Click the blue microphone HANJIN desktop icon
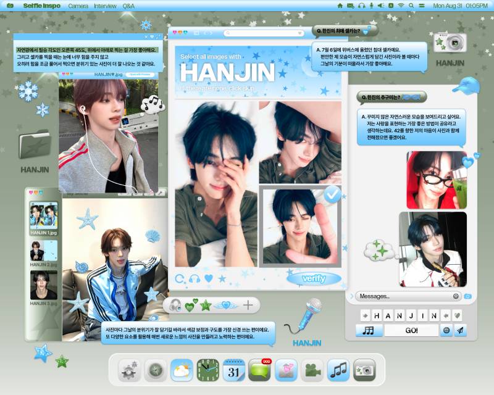Image resolution: width=494 pixels, height=395 pixels. click(307, 323)
